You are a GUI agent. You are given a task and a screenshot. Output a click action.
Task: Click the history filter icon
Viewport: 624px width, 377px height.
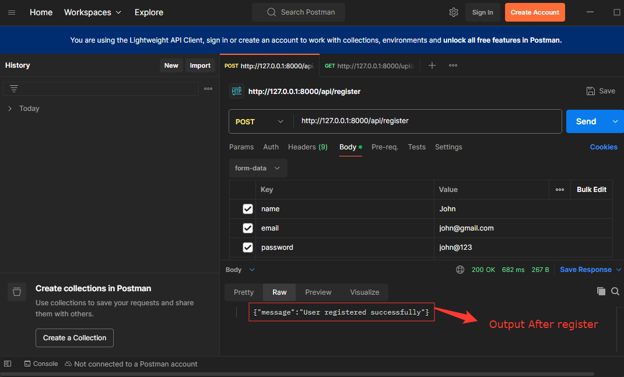coord(14,89)
